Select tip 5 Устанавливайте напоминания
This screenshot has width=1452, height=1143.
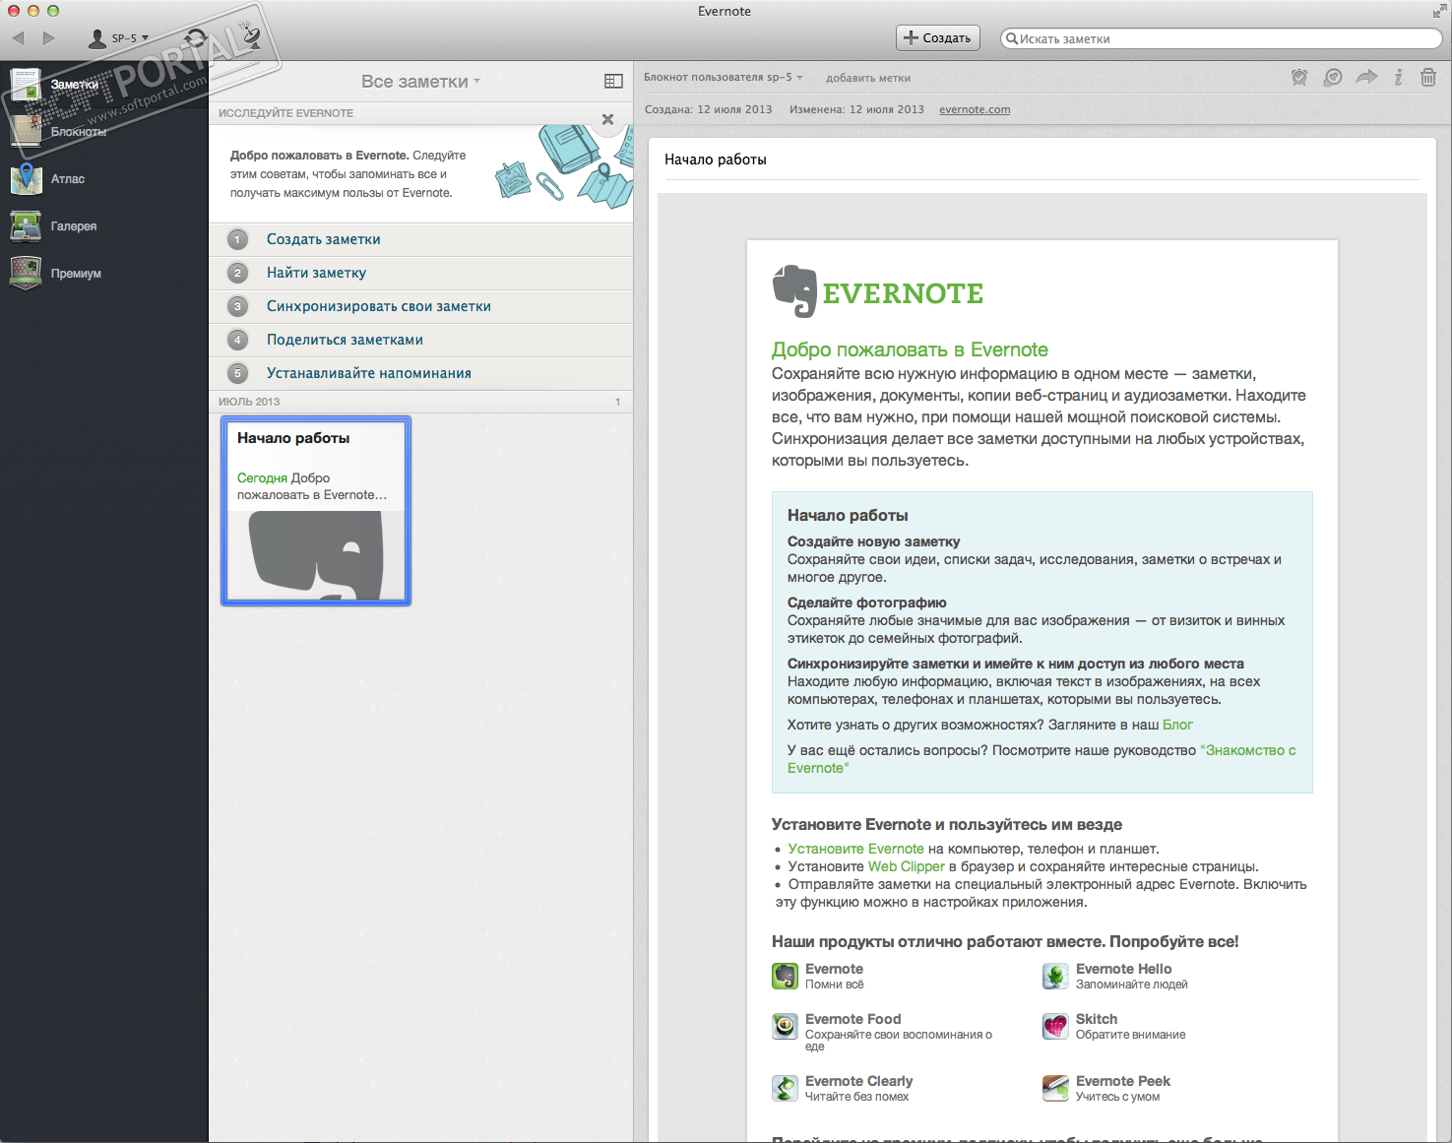tap(420, 373)
